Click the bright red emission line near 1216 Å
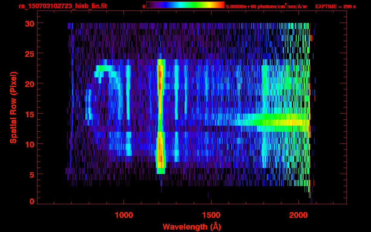The image size is (371, 232). click(x=160, y=116)
